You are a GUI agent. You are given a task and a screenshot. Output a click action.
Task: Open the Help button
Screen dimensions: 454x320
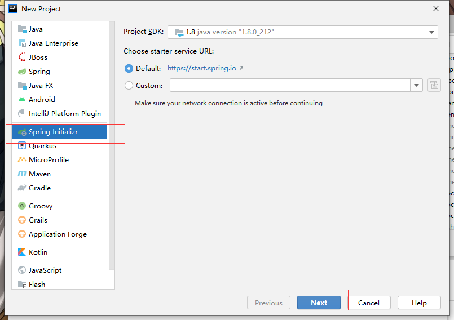[419, 303]
